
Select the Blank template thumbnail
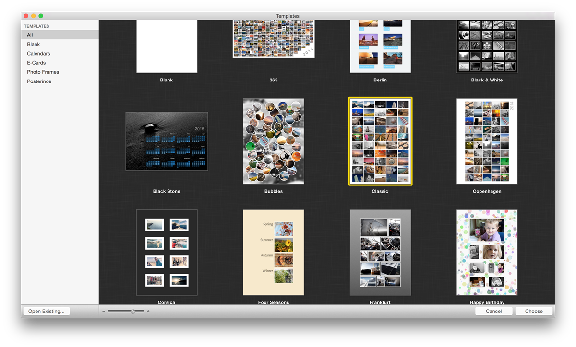coord(167,46)
